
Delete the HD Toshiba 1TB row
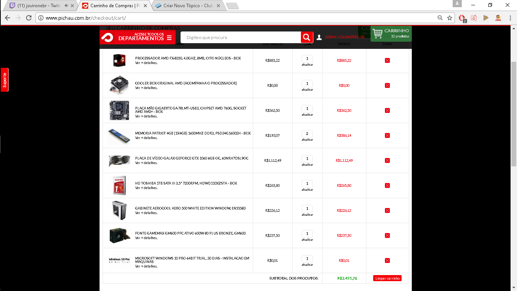[387, 186]
